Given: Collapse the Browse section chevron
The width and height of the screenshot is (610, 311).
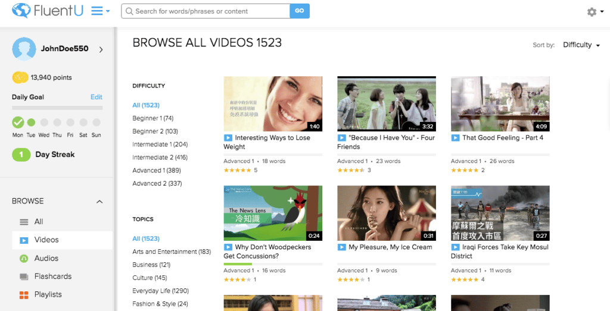Looking at the screenshot, I should [99, 202].
